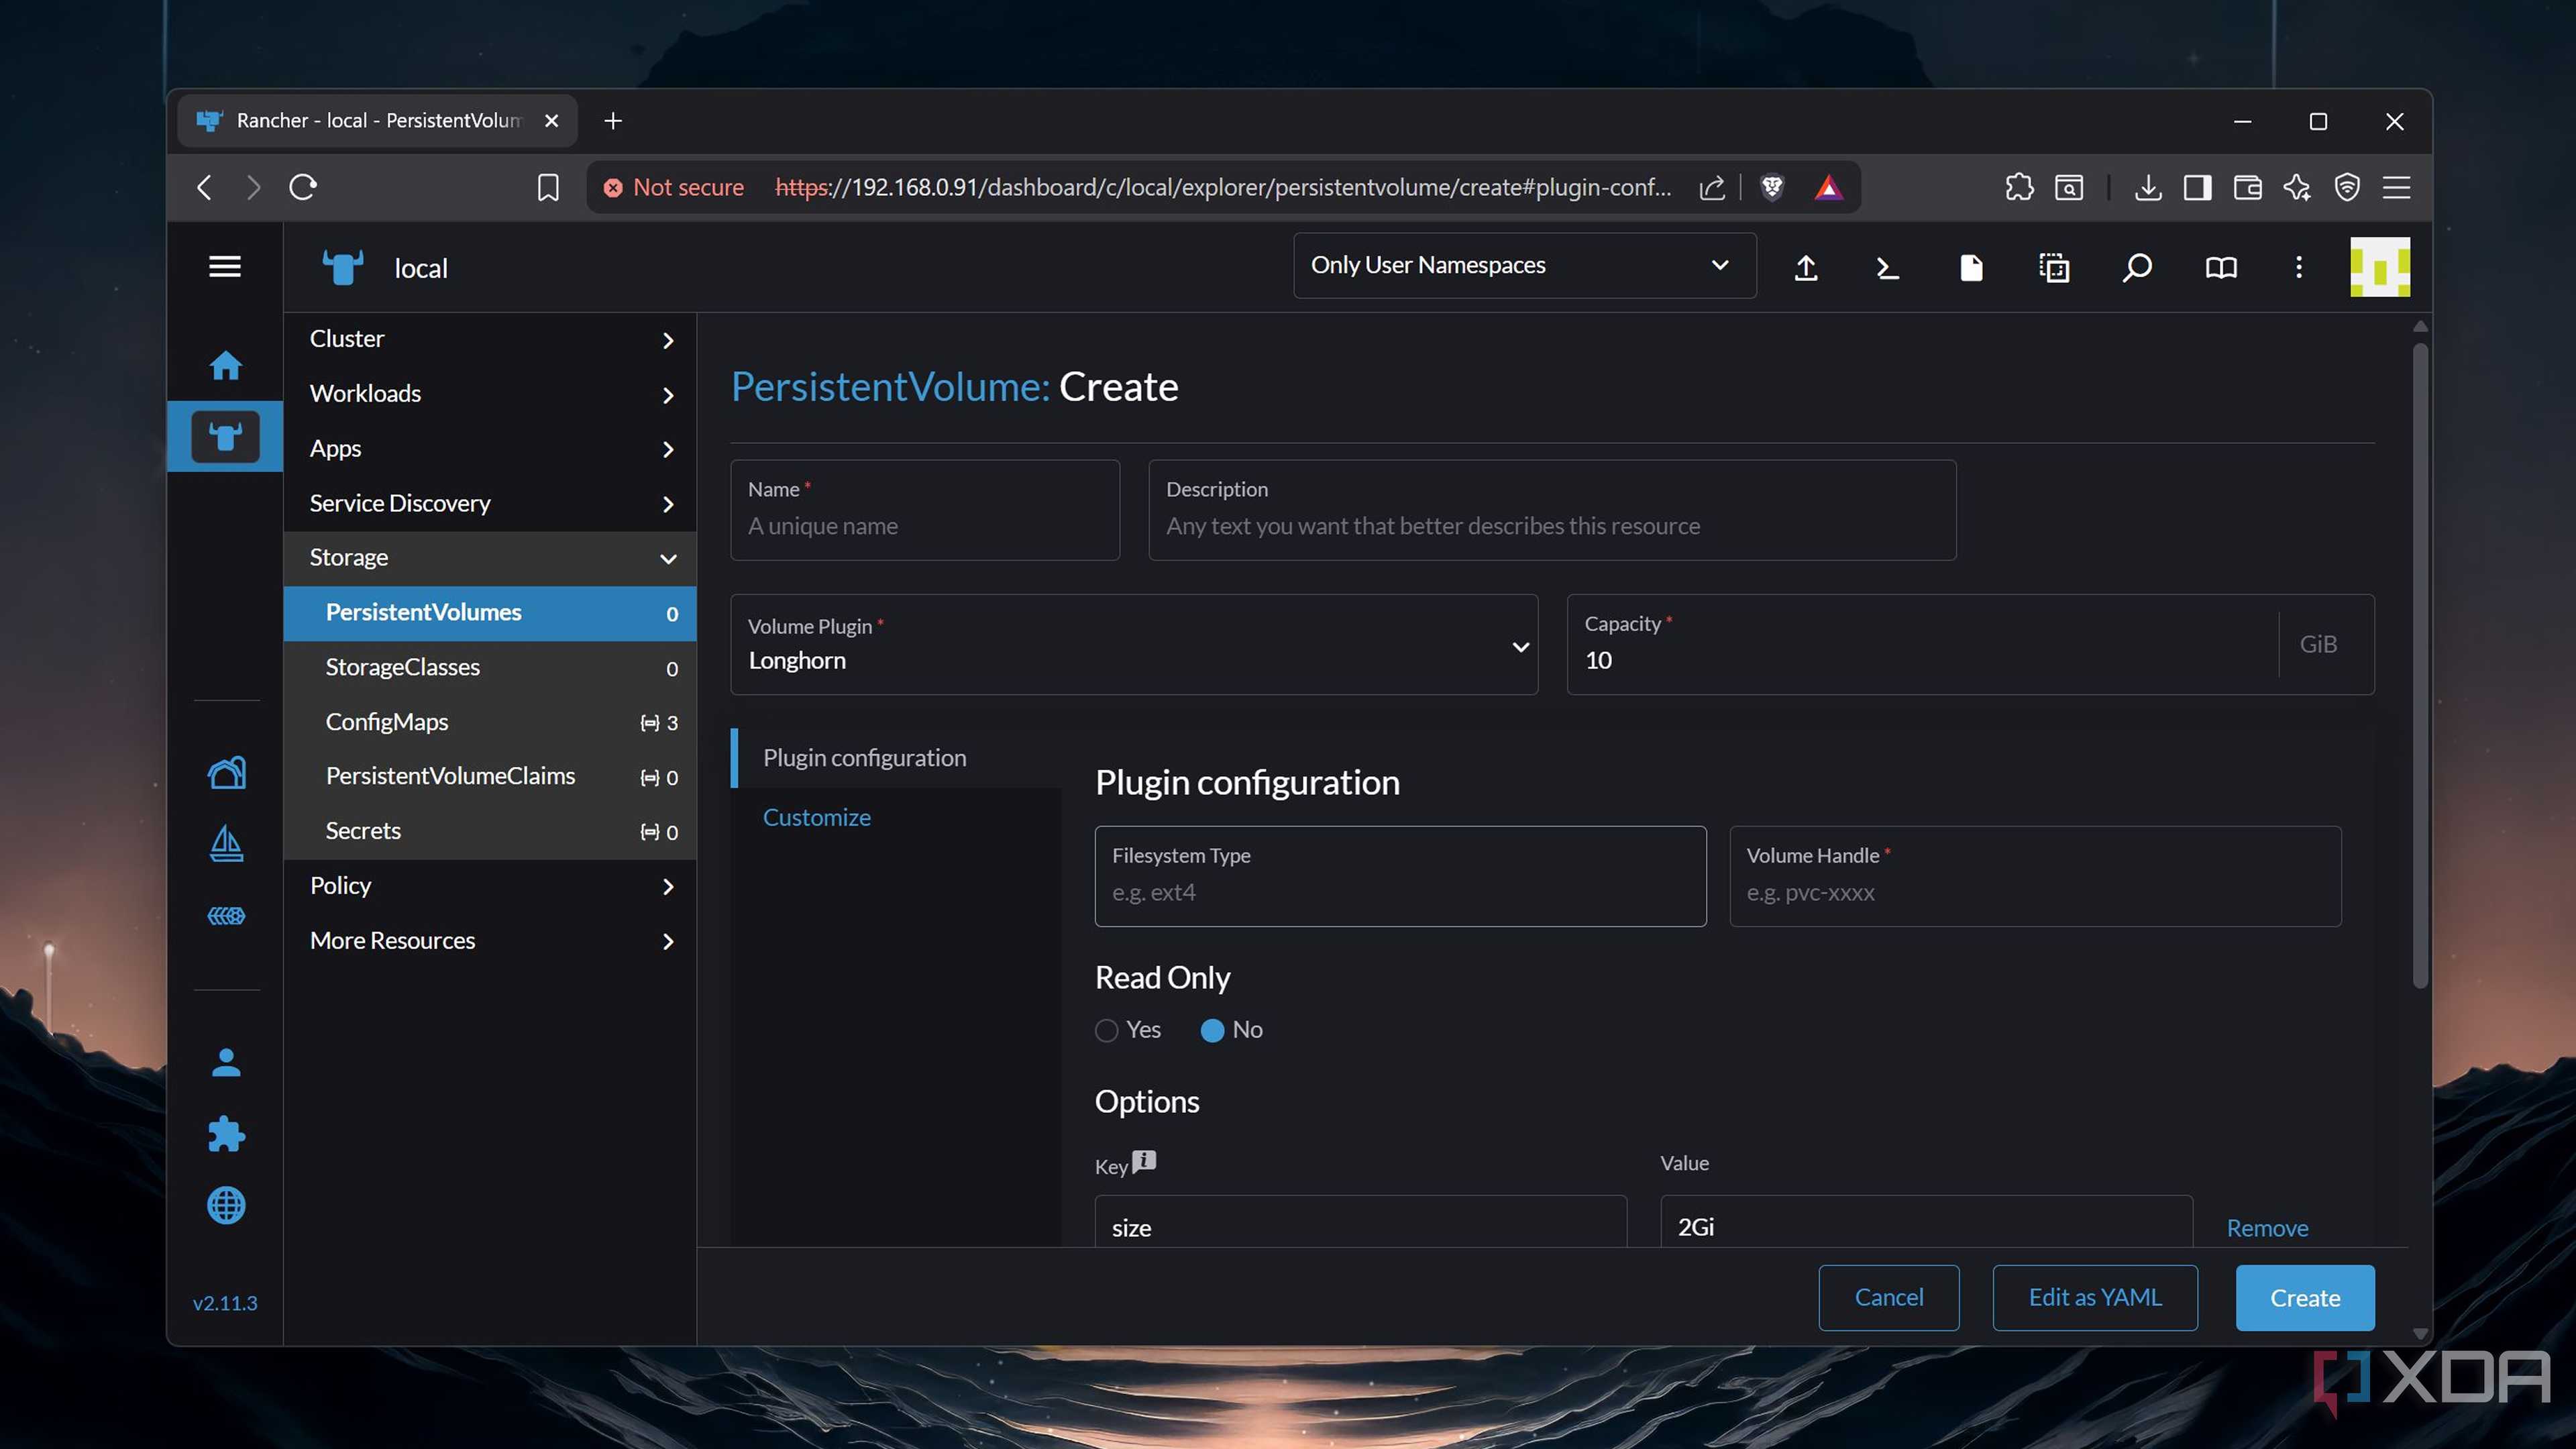Select the local cluster icon in sidebar
Image resolution: width=2576 pixels, height=1449 pixels.
tap(225, 436)
